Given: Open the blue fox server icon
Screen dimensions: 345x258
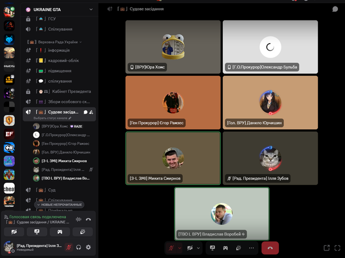Looking at the screenshot, I should coord(9,39).
